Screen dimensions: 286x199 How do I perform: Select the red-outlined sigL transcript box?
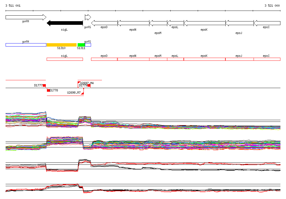pos(65,59)
